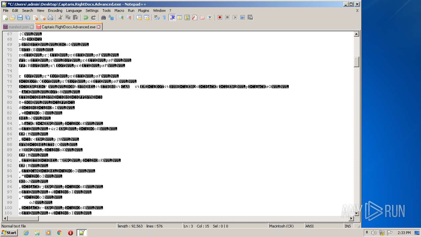
Task: Launch Google Chrome from taskbar
Action: [x=60, y=233]
